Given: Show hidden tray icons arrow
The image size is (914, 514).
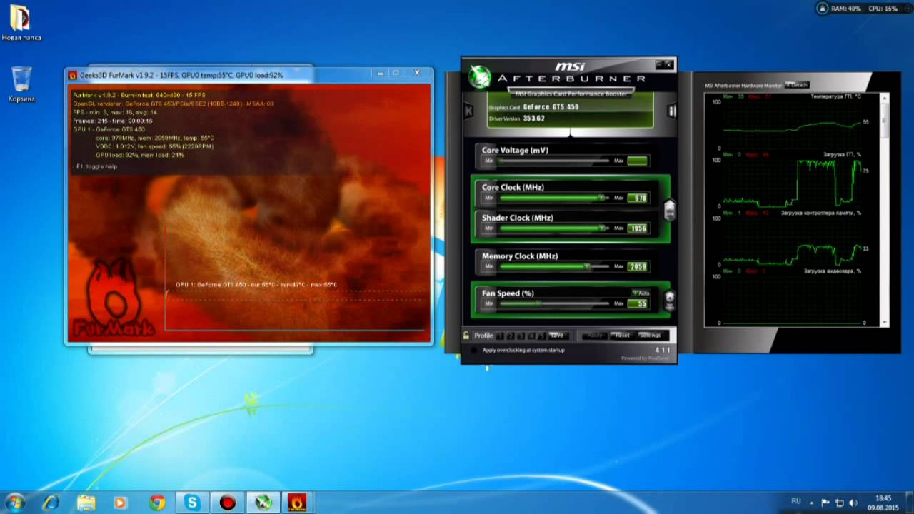Looking at the screenshot, I should (x=812, y=502).
